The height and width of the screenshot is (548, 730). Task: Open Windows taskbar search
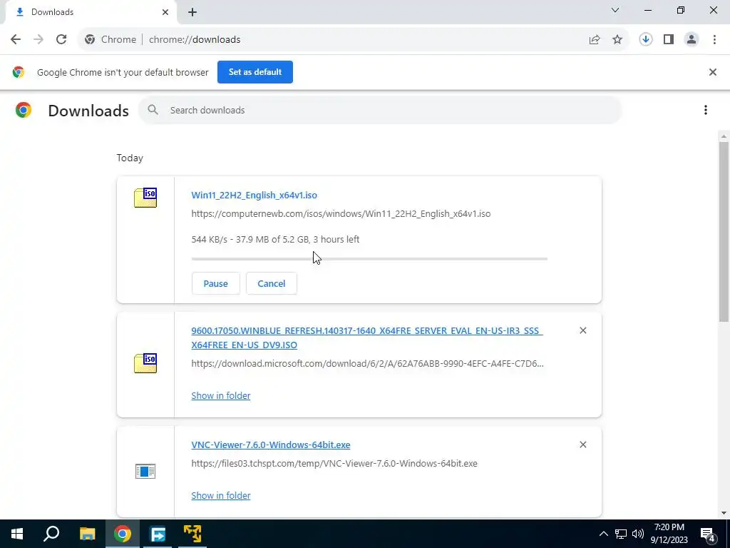coord(51,534)
